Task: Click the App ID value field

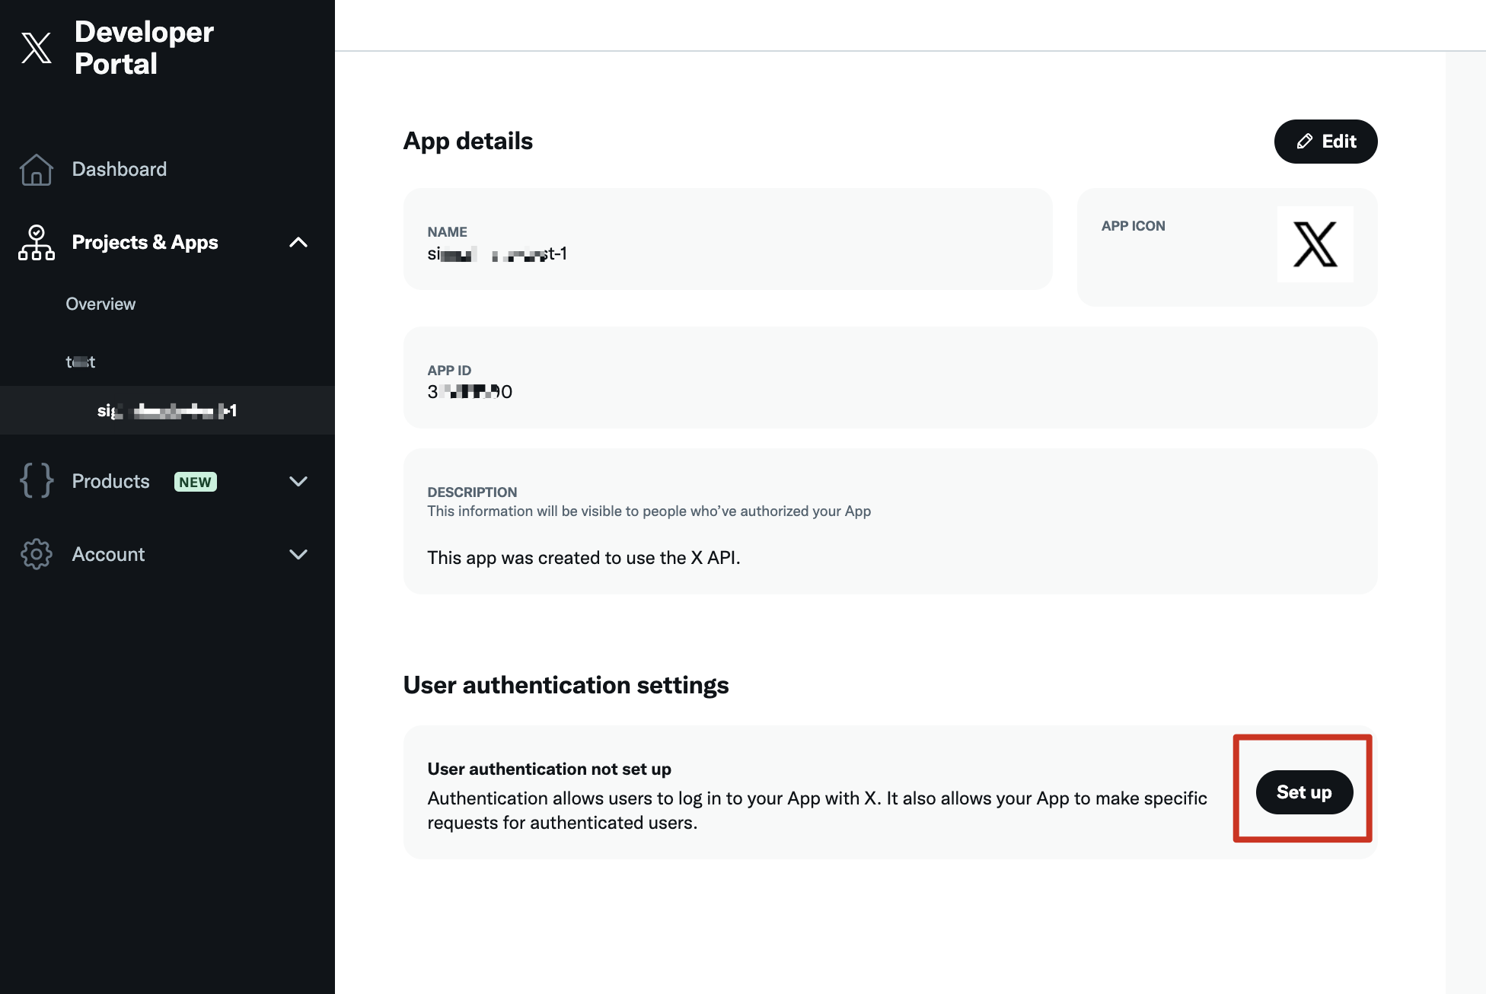Action: point(469,391)
